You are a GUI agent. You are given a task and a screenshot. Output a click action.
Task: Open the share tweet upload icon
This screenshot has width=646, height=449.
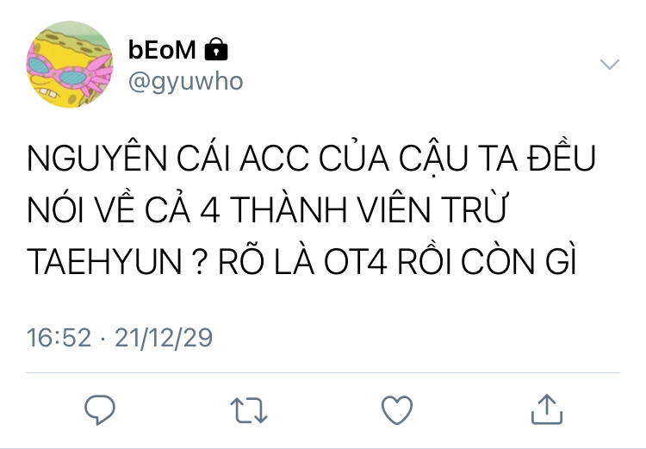pos(547,409)
